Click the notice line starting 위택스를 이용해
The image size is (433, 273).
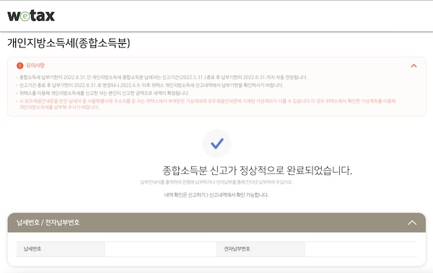pos(104,93)
